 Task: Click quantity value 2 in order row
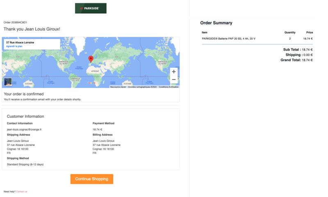tap(290, 39)
